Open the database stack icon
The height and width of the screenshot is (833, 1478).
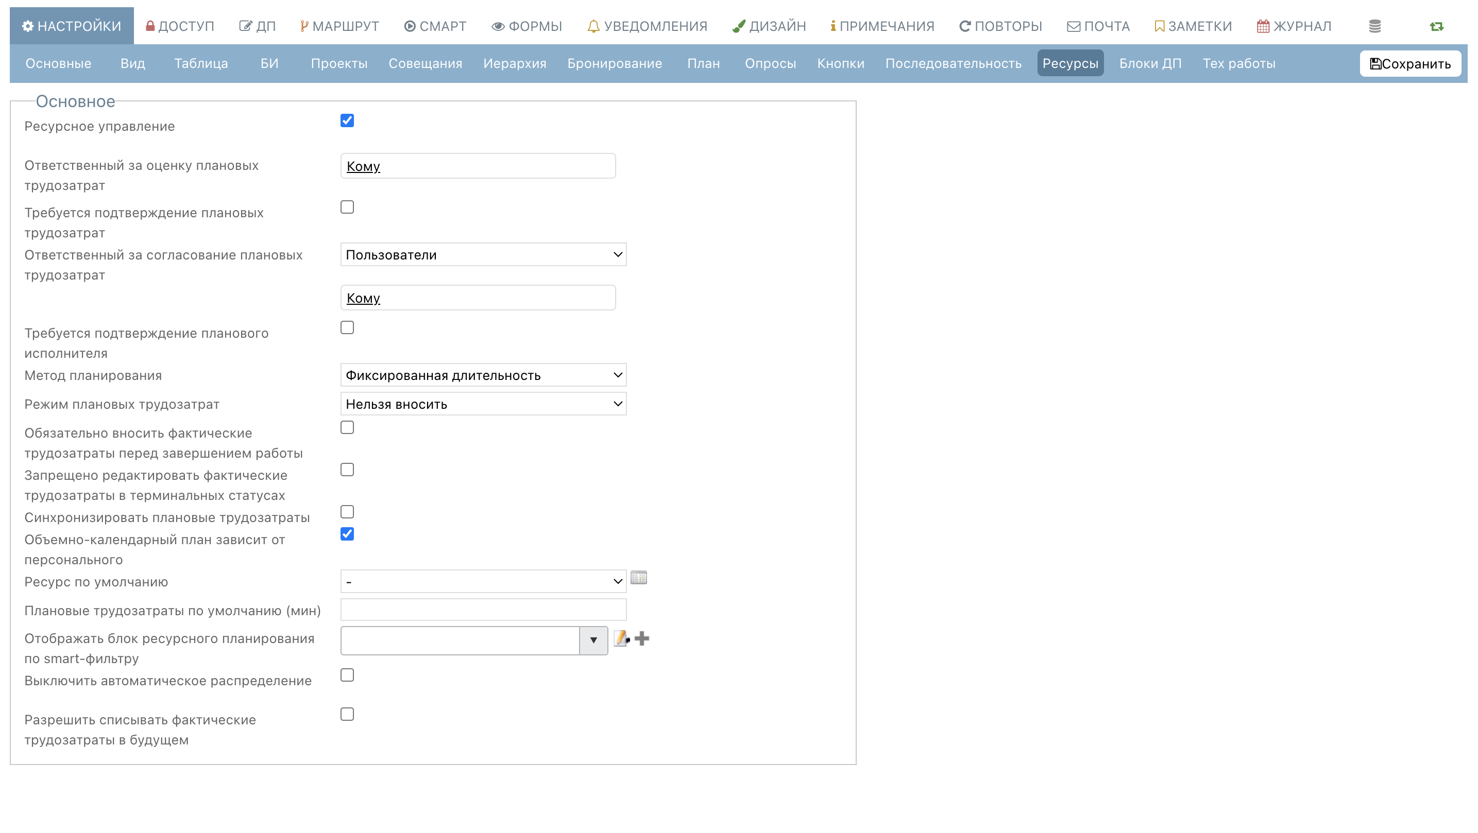(1375, 26)
